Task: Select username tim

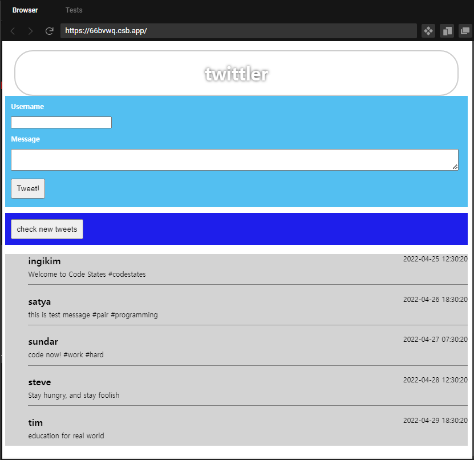Action: [35, 422]
